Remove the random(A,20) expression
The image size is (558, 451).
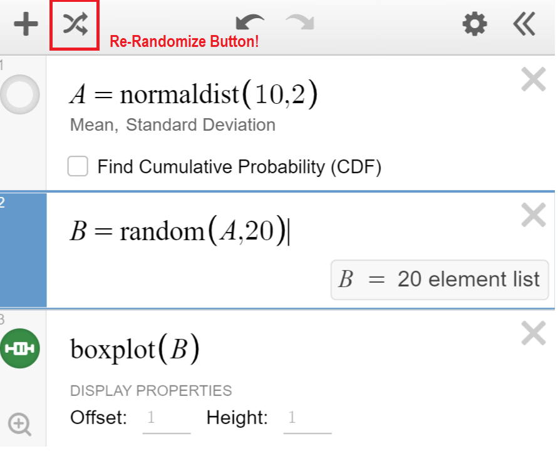[534, 216]
